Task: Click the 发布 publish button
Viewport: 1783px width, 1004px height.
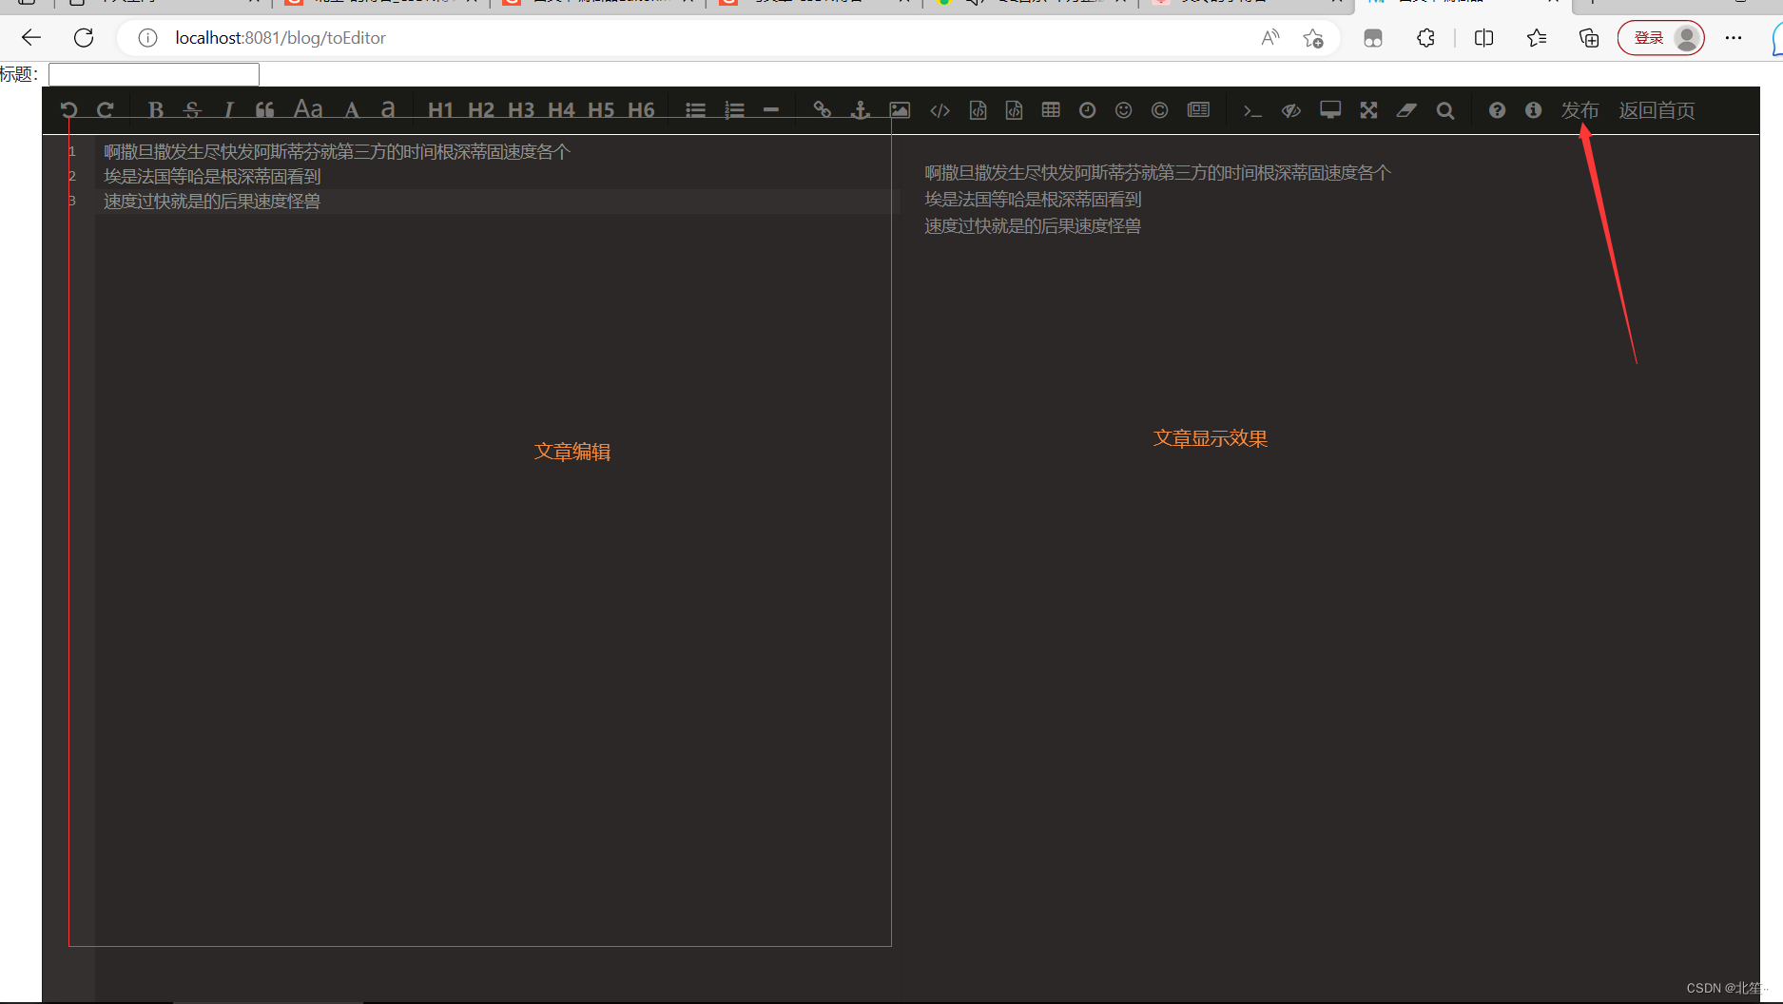Action: [1579, 109]
